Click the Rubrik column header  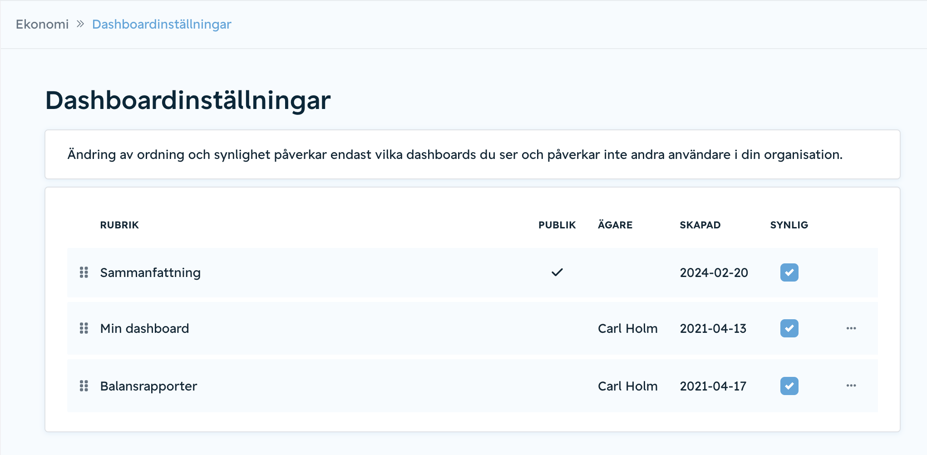(119, 225)
